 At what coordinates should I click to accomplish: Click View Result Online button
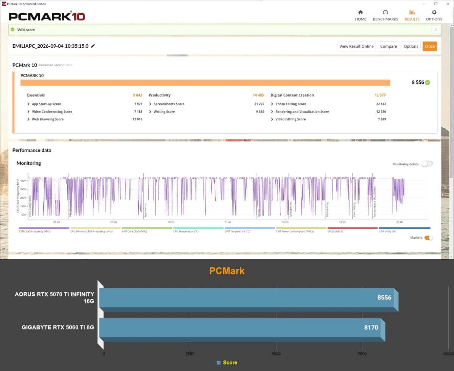[356, 46]
